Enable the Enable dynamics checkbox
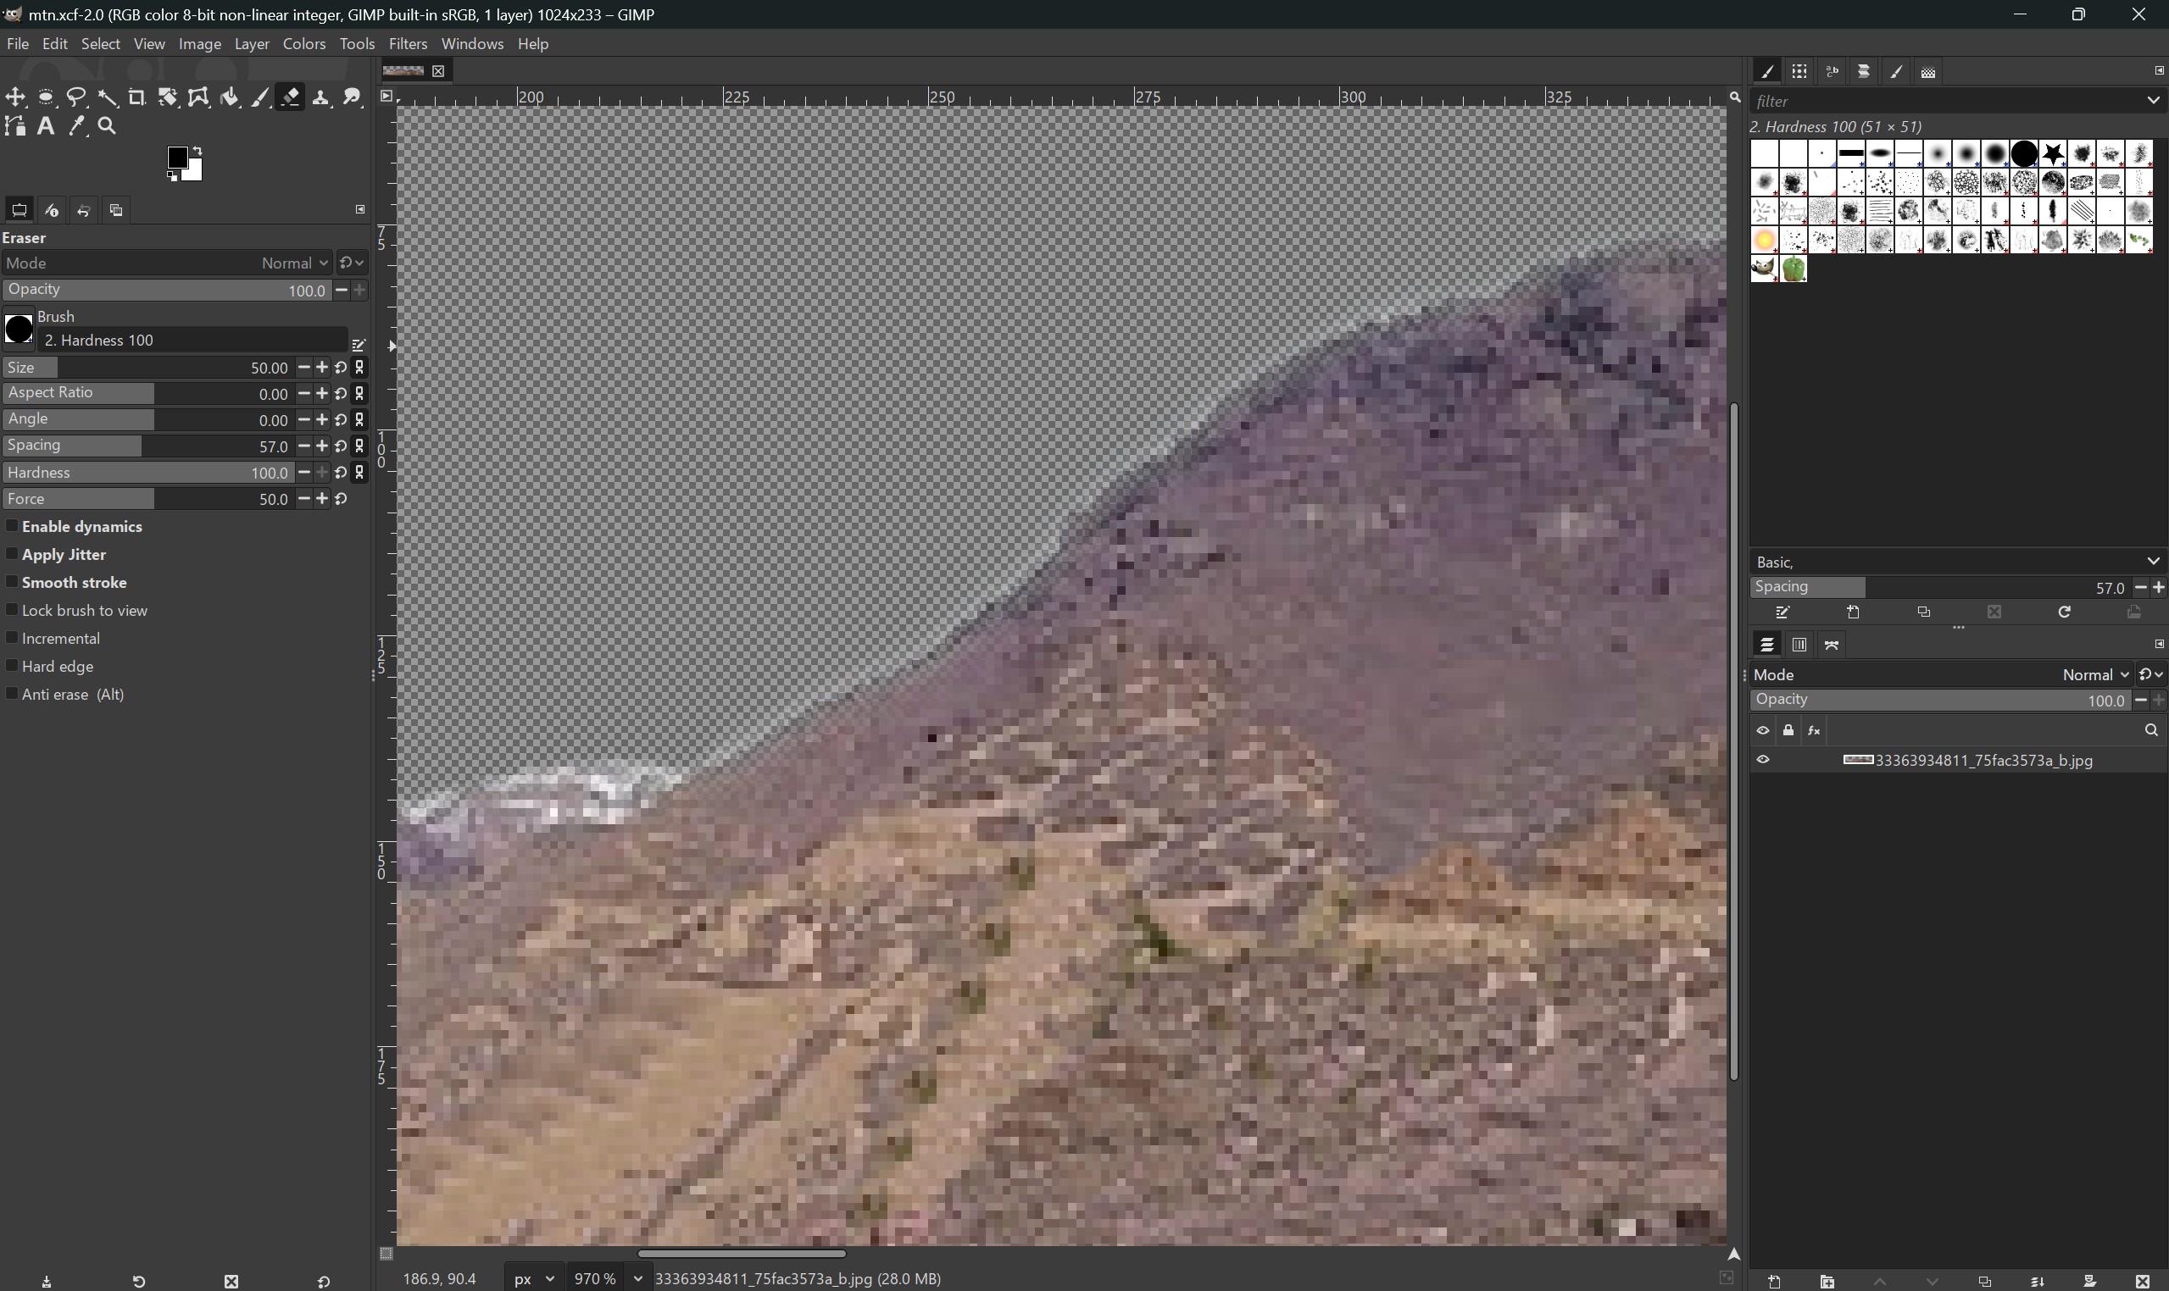The height and width of the screenshot is (1291, 2169). (12, 526)
